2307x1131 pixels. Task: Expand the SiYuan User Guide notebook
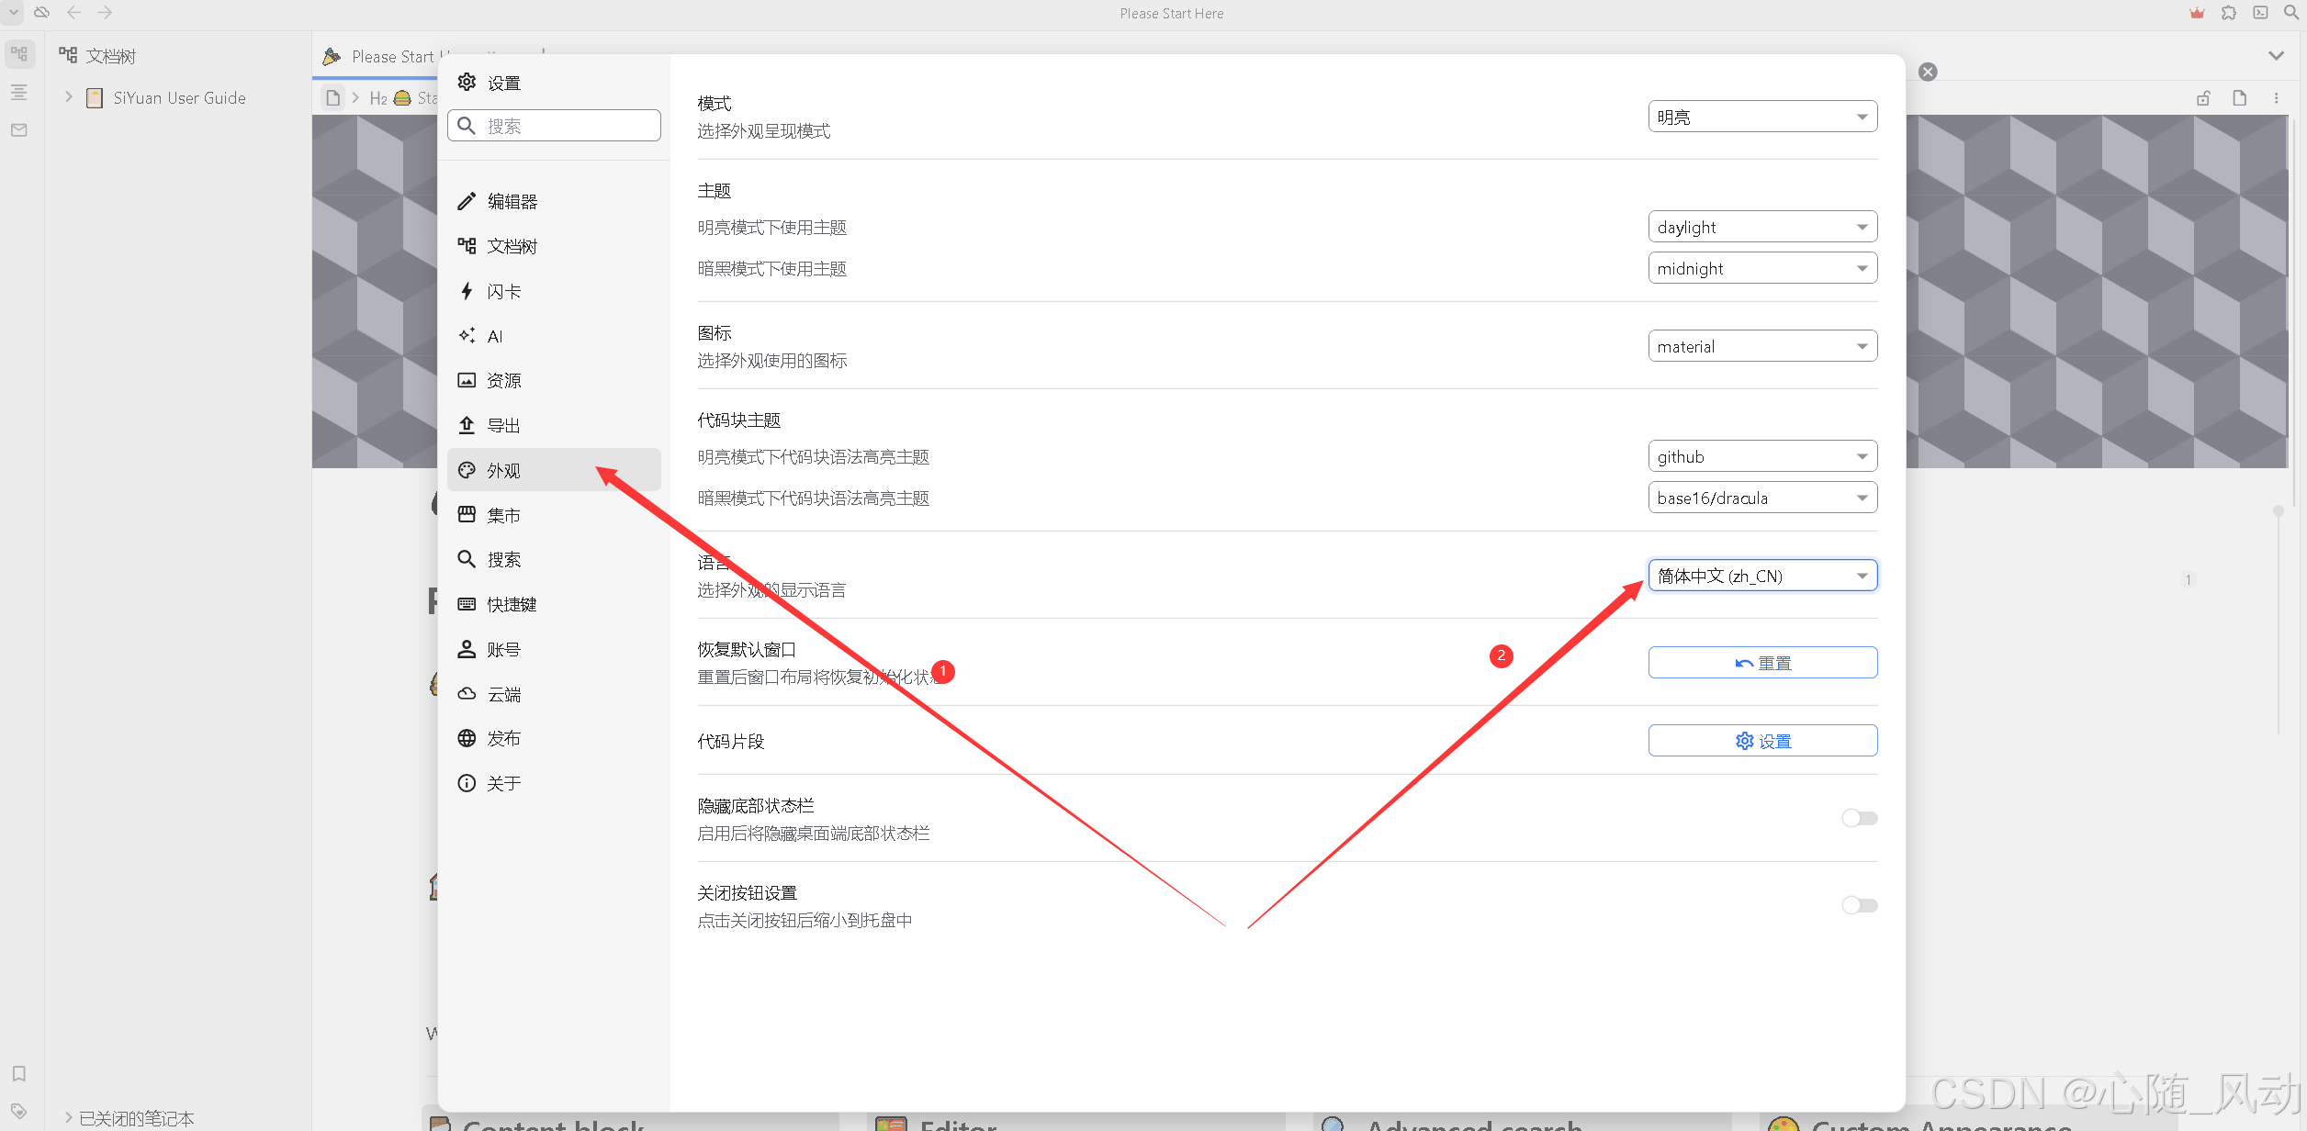pyautogui.click(x=69, y=97)
